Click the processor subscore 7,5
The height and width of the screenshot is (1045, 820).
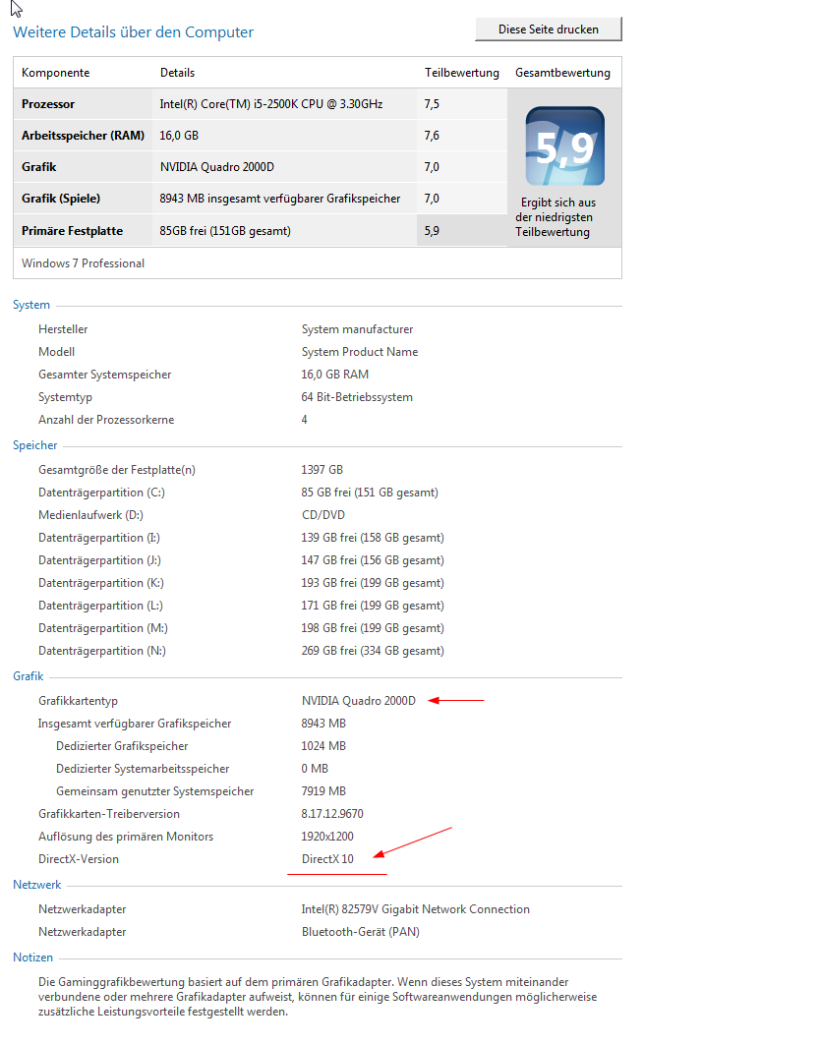tap(432, 104)
